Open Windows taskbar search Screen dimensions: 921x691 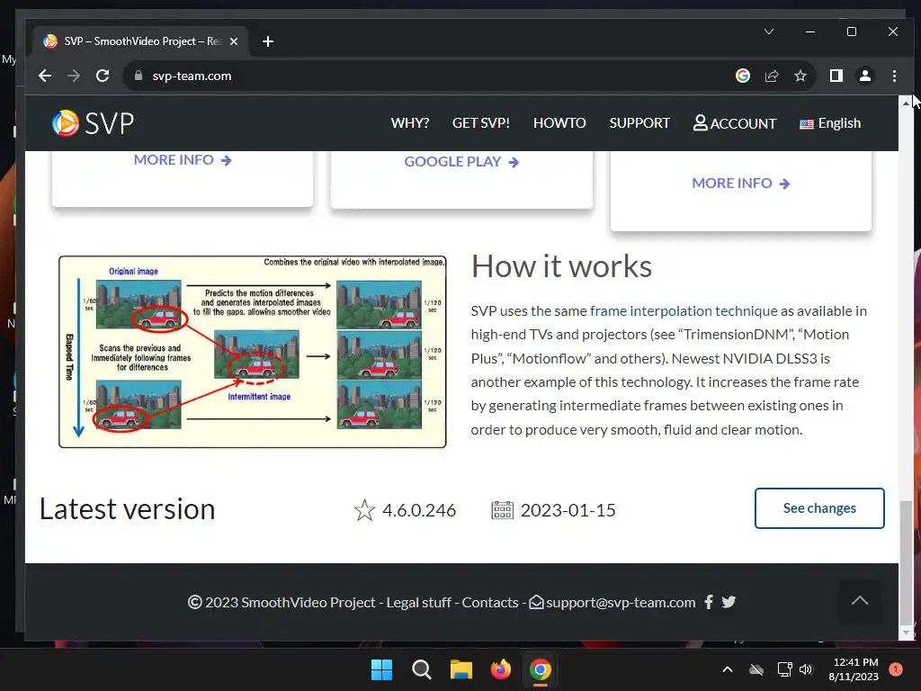click(x=421, y=669)
